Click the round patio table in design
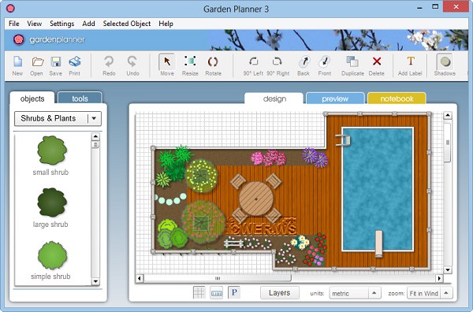 256,199
